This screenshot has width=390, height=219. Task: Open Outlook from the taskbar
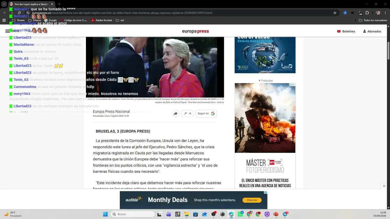pyautogui.click(x=204, y=214)
